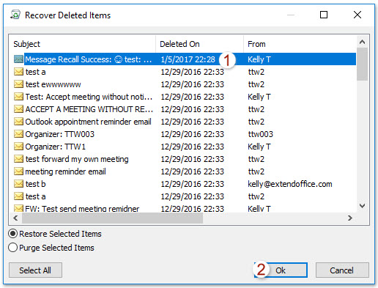This screenshot has width=378, height=288.
Task: Click envelope icon of 'Outlook appointment reminder email'
Action: (x=18, y=122)
